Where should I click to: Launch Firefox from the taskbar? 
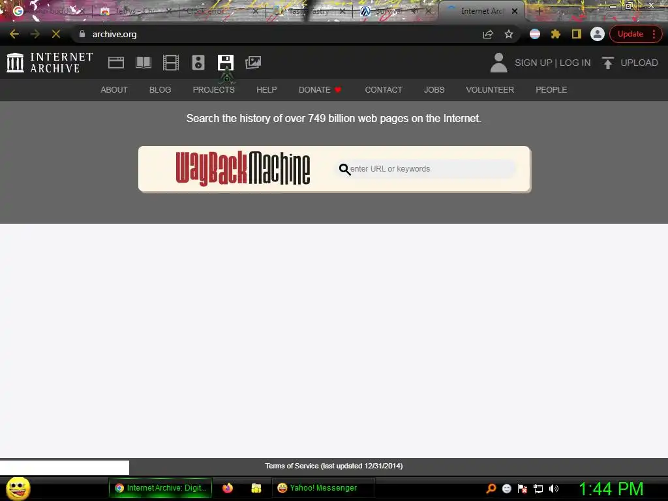228,488
